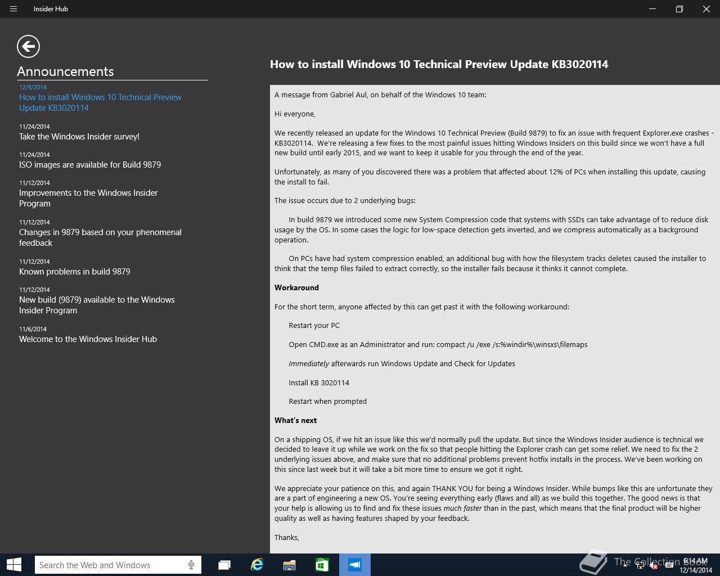Minimize the Insider Hub window
Image resolution: width=720 pixels, height=576 pixels.
coord(652,9)
